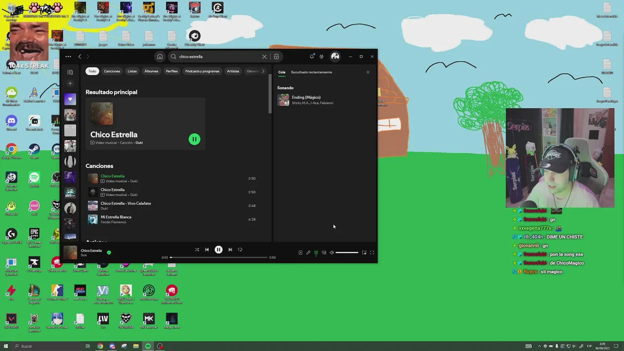The height and width of the screenshot is (351, 624).
Task: Select the 'Todo' filter chip
Action: tap(92, 71)
